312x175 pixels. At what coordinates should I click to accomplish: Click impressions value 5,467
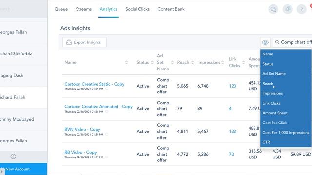[x=203, y=131]
